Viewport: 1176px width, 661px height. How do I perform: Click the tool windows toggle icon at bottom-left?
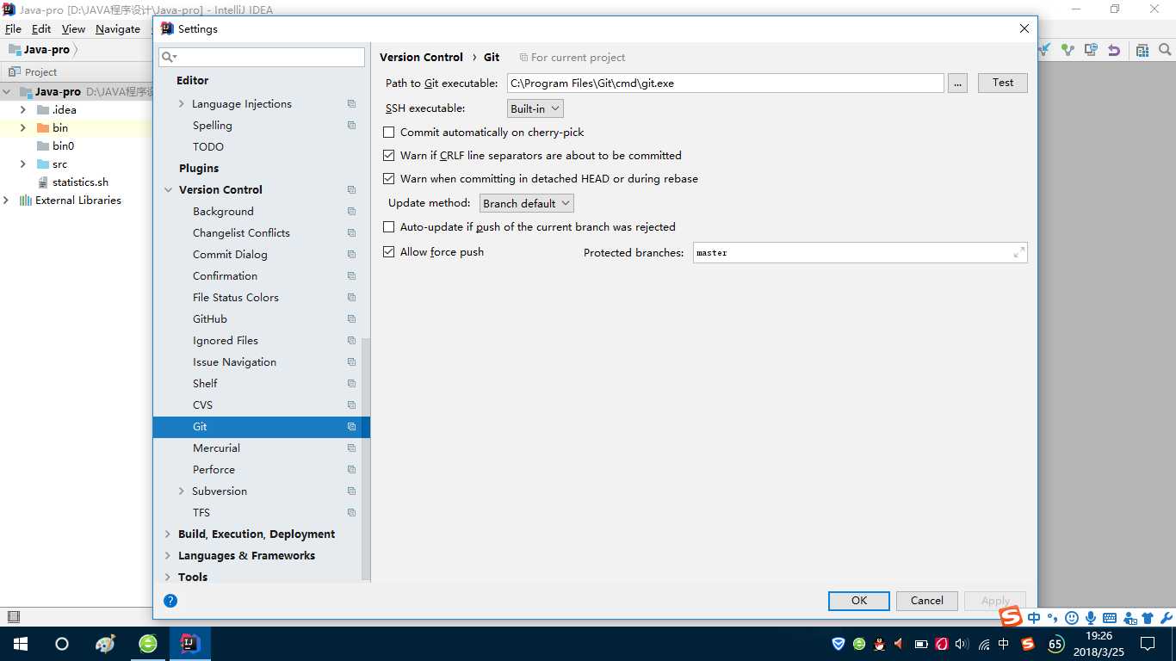(13, 616)
